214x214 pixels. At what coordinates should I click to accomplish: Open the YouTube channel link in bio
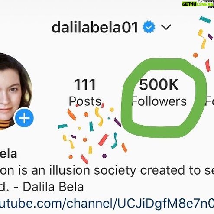click(x=107, y=203)
